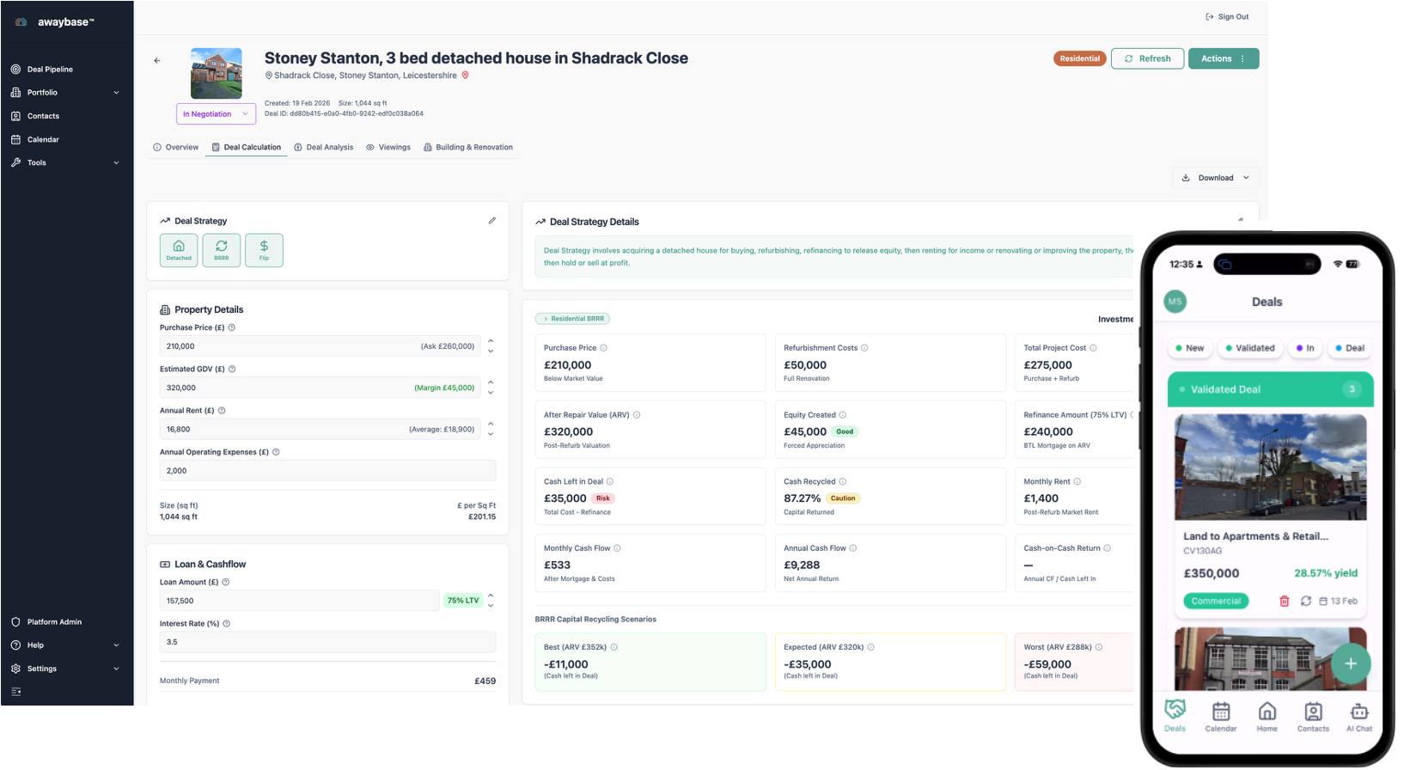Open Calendar in the phone's bottom navigation
Viewport: 1404px width, 770px height.
[1221, 717]
